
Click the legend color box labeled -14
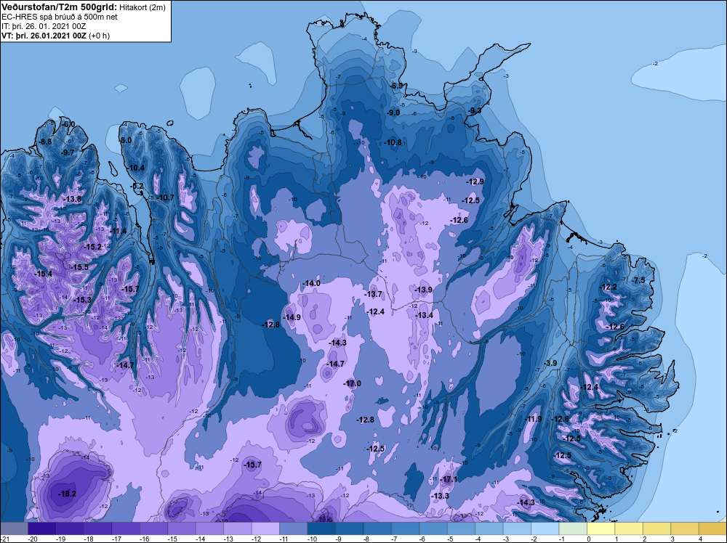pos(209,528)
